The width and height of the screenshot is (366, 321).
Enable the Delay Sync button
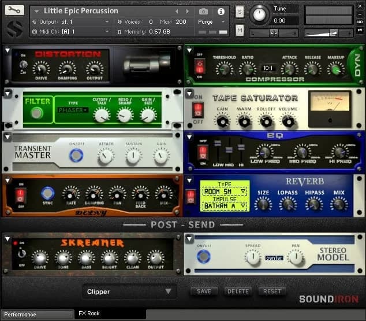click(x=47, y=193)
